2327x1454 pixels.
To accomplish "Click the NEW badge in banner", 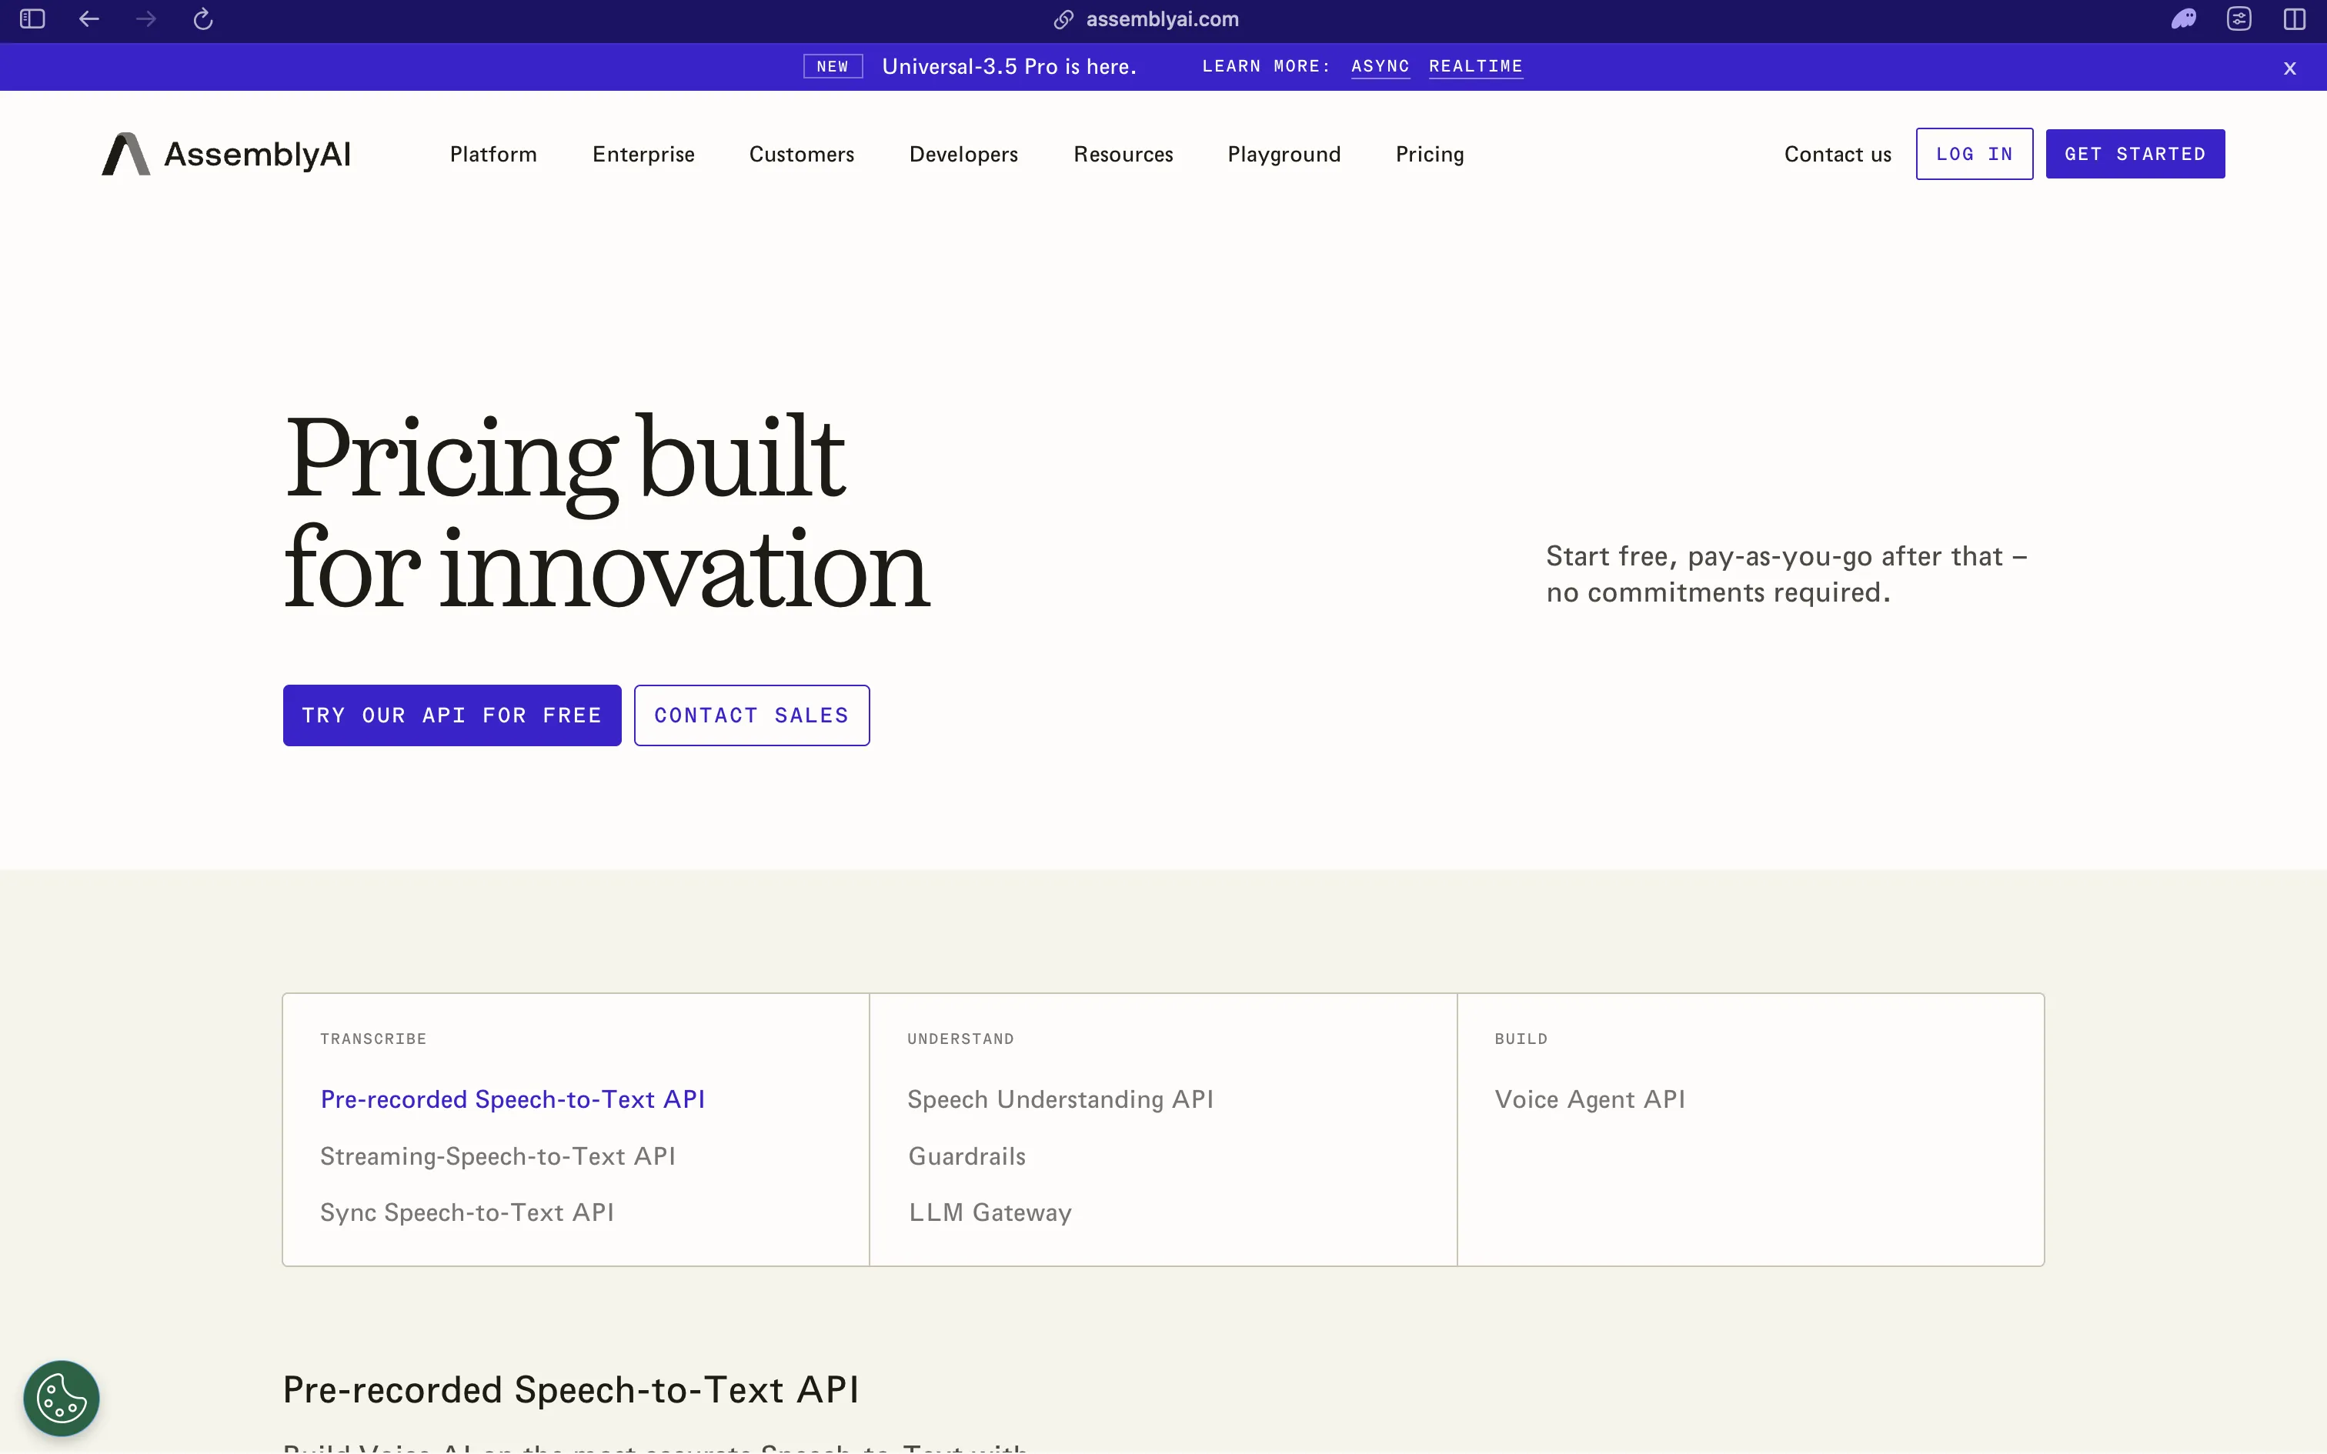I will (x=833, y=66).
